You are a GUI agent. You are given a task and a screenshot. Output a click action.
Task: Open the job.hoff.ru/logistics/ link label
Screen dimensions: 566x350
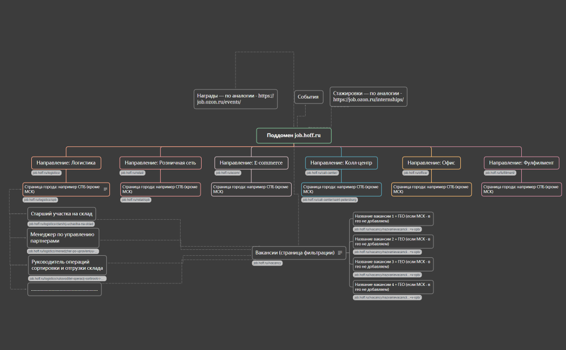click(46, 173)
